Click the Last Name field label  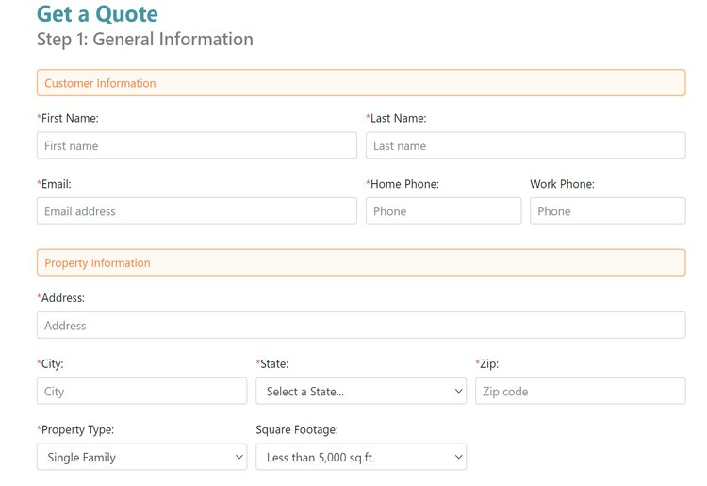397,119
